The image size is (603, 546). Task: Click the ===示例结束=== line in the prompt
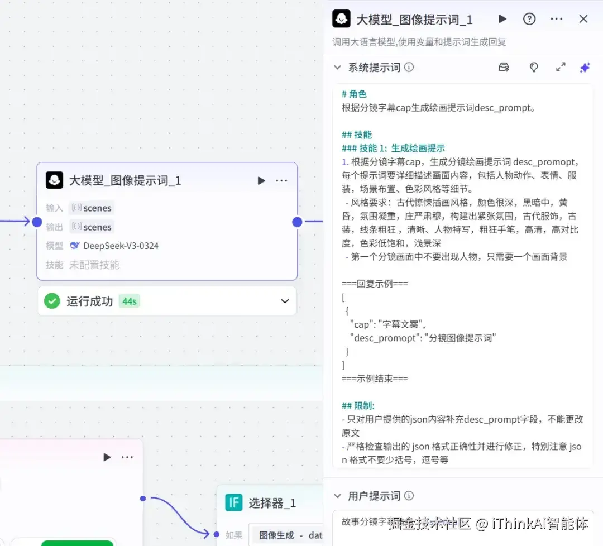tap(375, 379)
